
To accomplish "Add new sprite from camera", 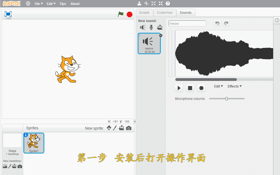I will 129,128.
